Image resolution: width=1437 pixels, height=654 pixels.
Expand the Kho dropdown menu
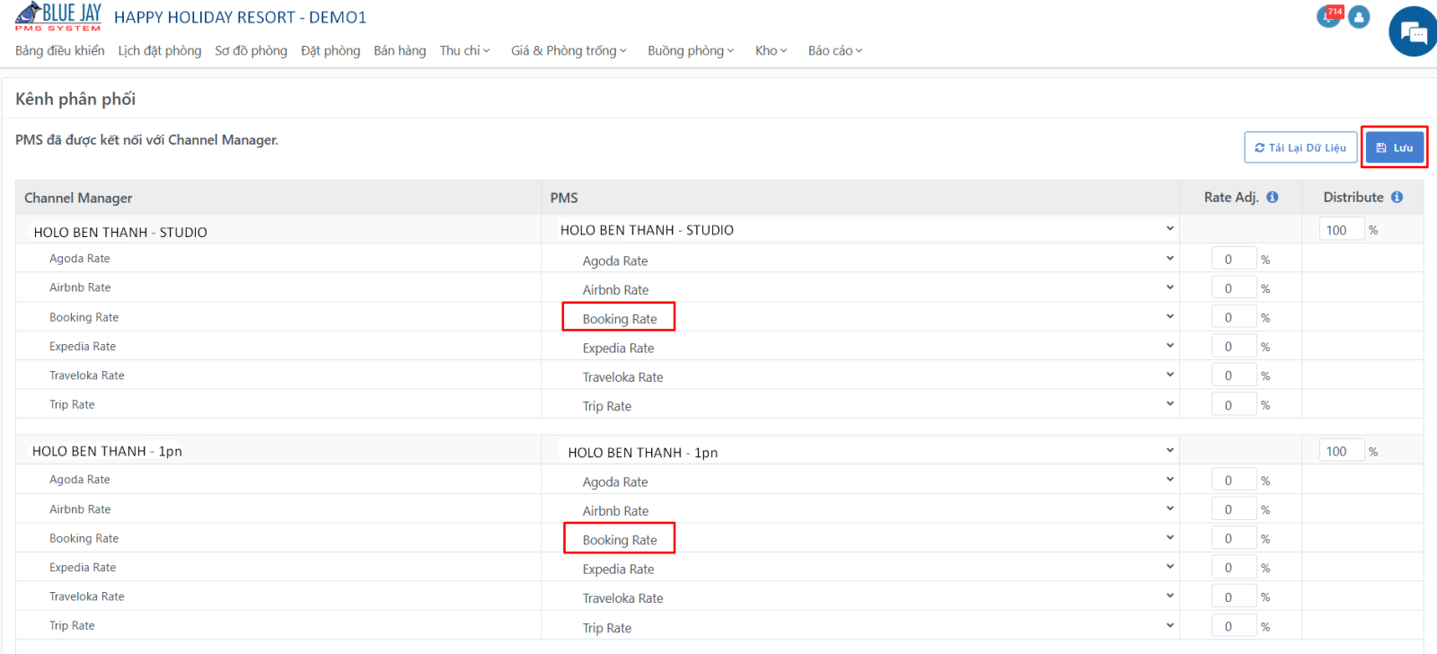771,51
